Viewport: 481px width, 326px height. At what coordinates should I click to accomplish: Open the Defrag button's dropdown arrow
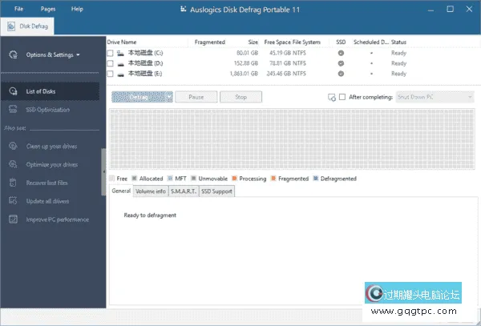coord(168,97)
